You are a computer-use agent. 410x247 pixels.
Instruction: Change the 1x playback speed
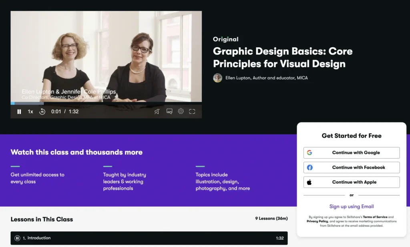[x=30, y=112]
